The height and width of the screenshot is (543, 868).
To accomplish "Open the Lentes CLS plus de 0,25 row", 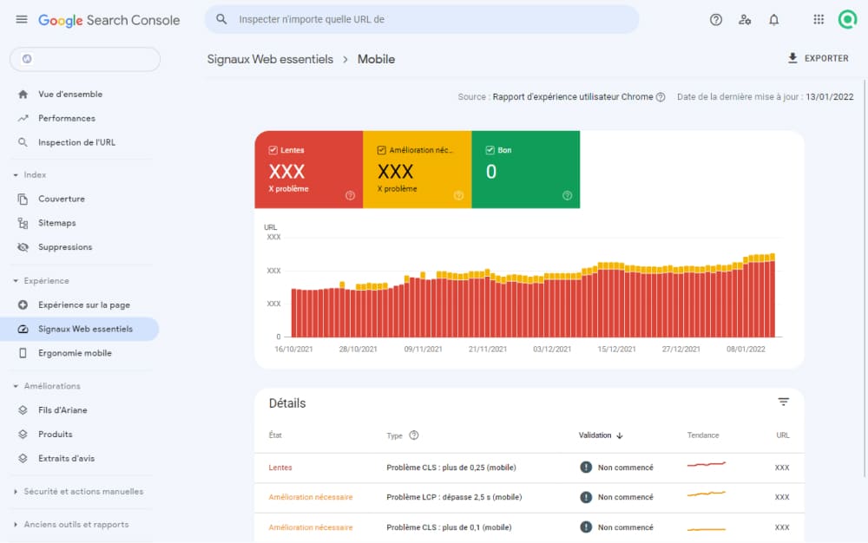I will pyautogui.click(x=529, y=468).
